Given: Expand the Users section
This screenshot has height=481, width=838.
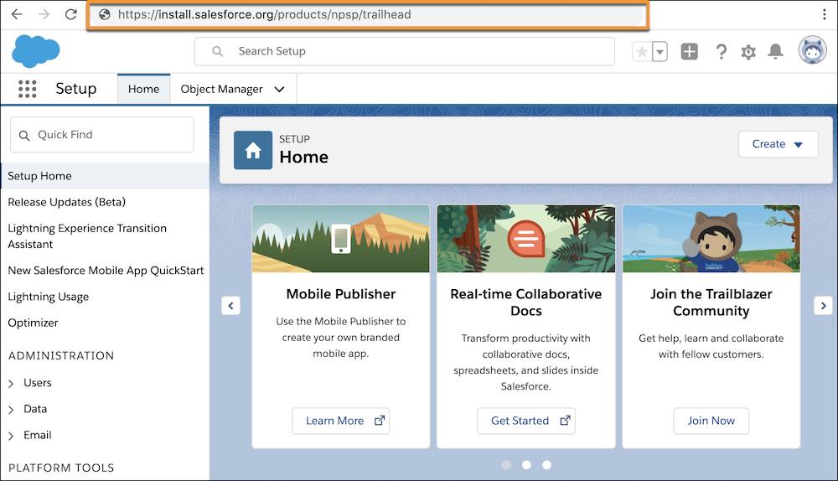Looking at the screenshot, I should click(11, 384).
